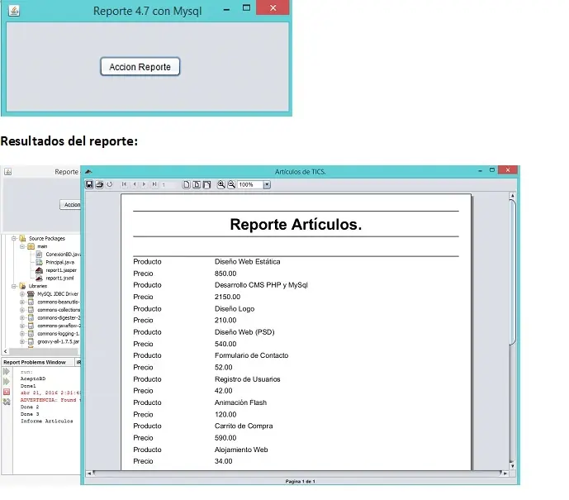This screenshot has height=500, width=569.
Task: Select the commons-logging library item
Action: (x=58, y=334)
